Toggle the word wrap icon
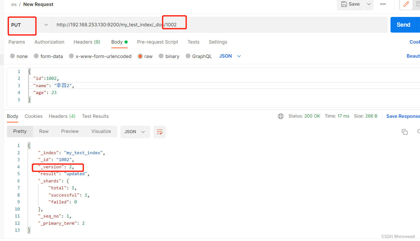The width and height of the screenshot is (420, 241). (160, 132)
